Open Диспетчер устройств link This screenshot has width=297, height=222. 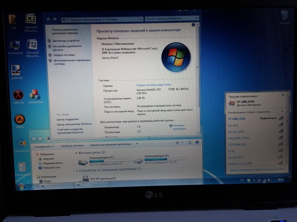66,40
